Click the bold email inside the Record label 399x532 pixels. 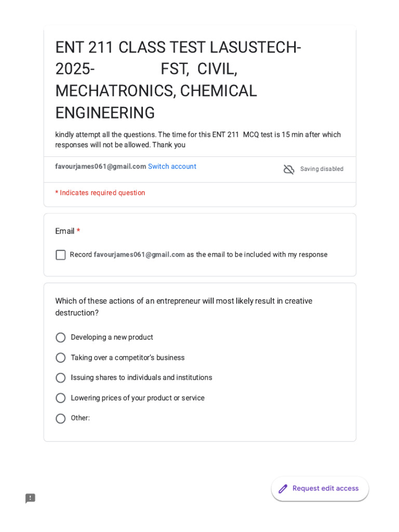pyautogui.click(x=139, y=255)
